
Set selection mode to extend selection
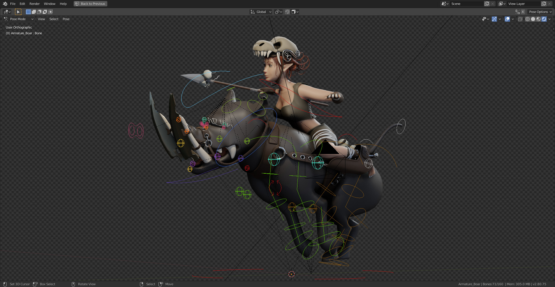(34, 12)
